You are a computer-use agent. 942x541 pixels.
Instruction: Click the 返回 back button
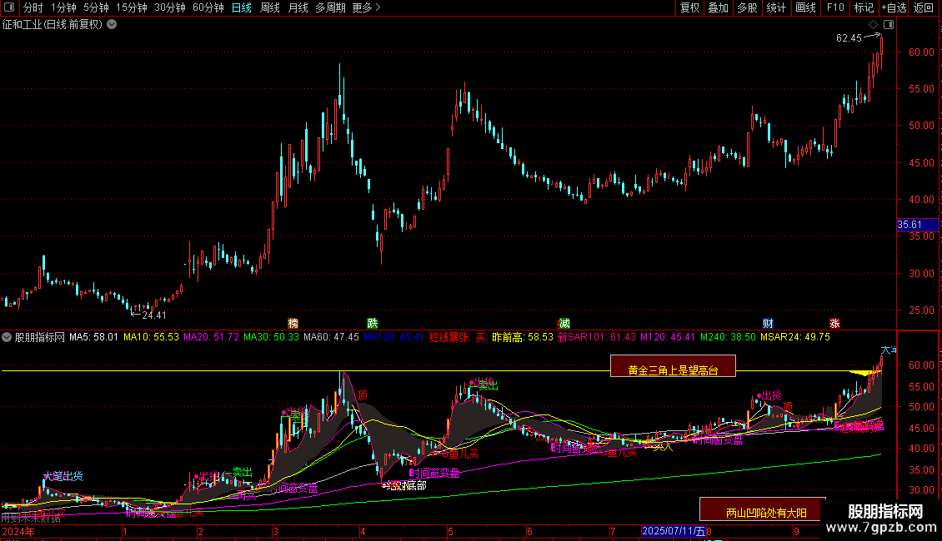point(924,7)
